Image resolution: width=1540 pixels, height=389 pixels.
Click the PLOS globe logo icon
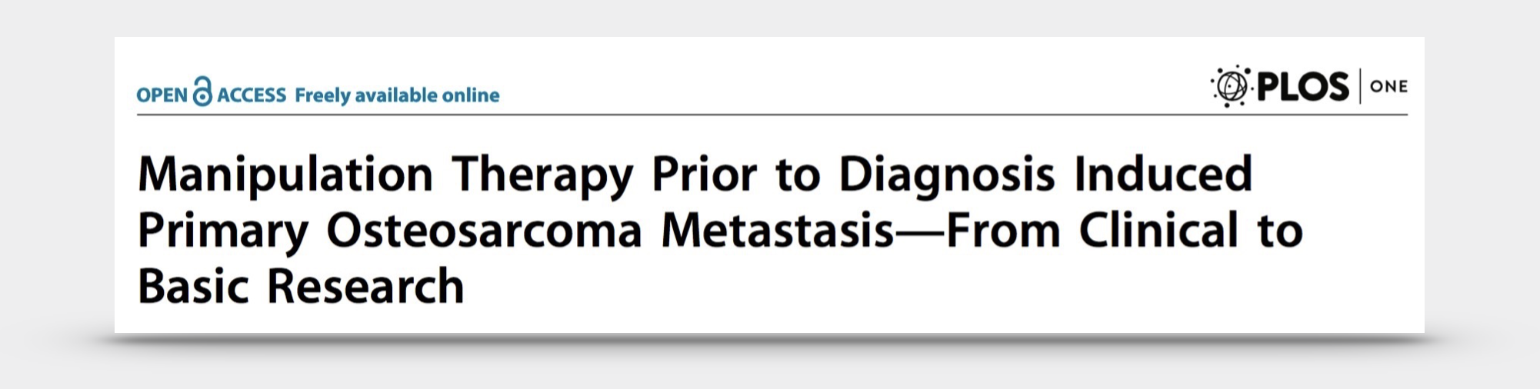[1229, 85]
